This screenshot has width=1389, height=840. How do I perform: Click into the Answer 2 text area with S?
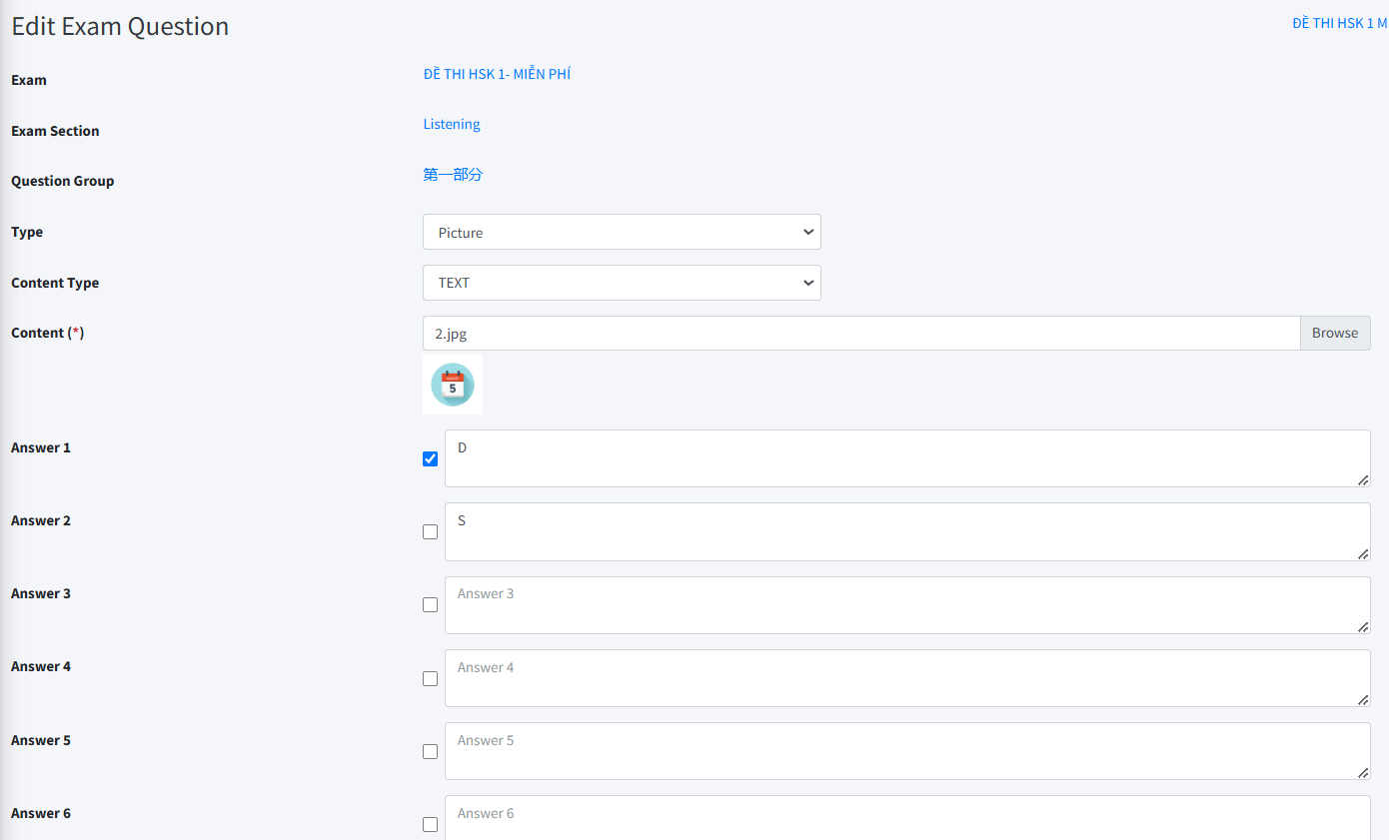point(906,531)
